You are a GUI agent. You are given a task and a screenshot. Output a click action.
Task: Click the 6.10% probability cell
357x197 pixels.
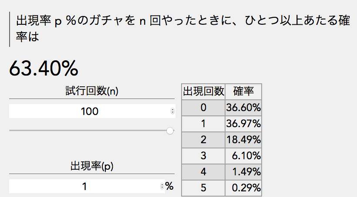(243, 156)
